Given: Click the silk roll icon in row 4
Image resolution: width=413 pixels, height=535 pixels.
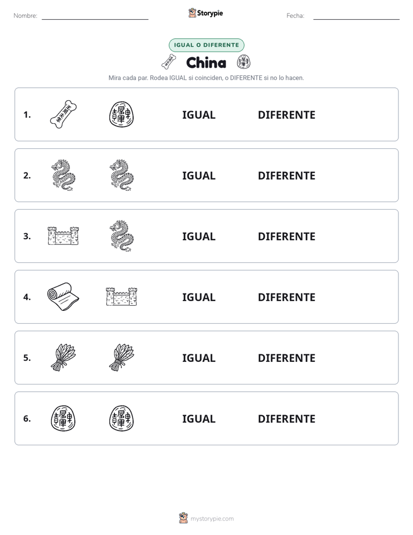Looking at the screenshot, I should 63,296.
